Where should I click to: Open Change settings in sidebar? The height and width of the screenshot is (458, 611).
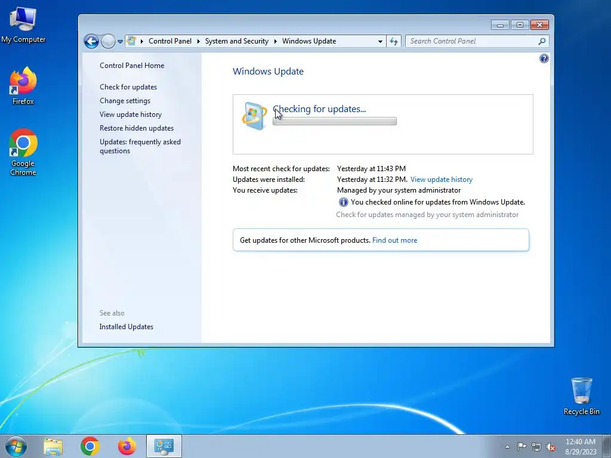[125, 100]
